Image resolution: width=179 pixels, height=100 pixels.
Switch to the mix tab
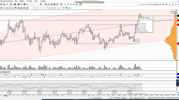coord(14,95)
